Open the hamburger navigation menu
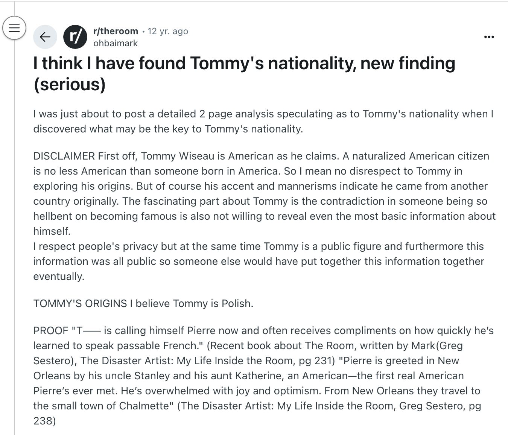The height and width of the screenshot is (435, 508). pos(14,28)
